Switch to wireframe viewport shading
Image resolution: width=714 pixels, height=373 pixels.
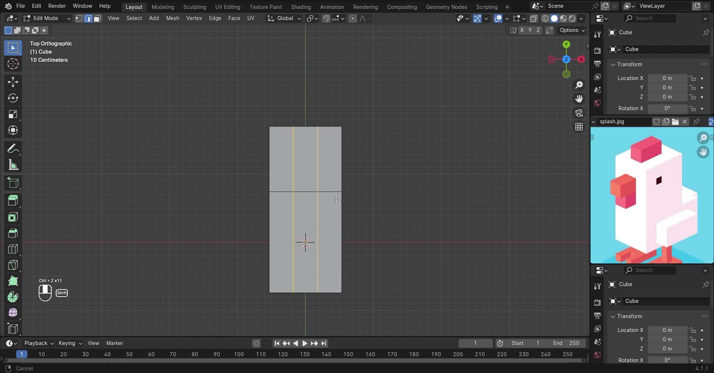pyautogui.click(x=545, y=18)
